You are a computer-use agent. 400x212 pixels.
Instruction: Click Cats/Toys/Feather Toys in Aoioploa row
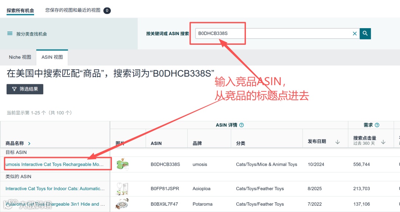tap(260, 189)
